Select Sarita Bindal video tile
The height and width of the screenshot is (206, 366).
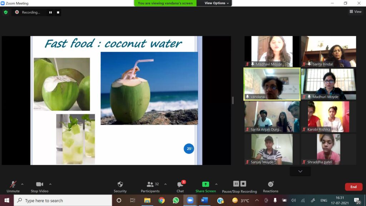pos(328,51)
